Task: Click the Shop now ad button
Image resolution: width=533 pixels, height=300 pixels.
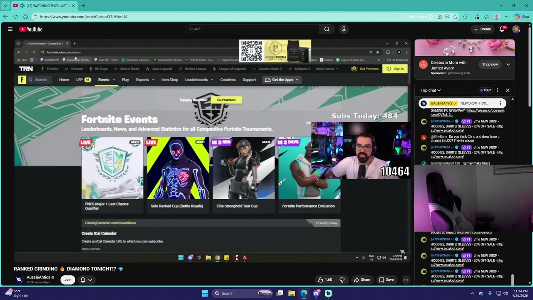Action: click(490, 65)
